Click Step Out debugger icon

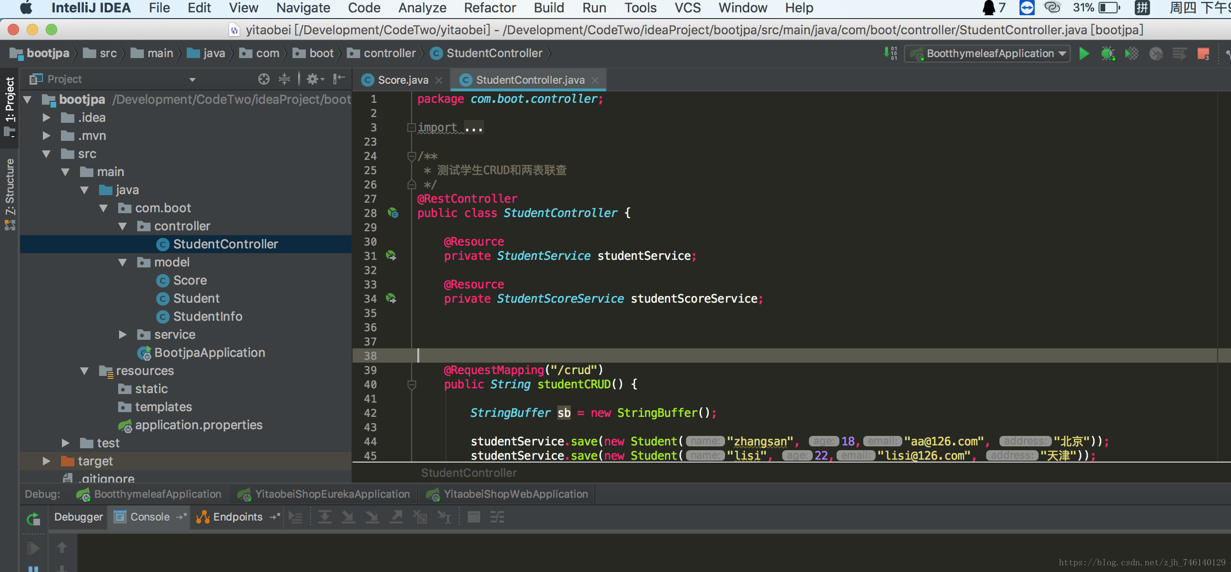396,517
